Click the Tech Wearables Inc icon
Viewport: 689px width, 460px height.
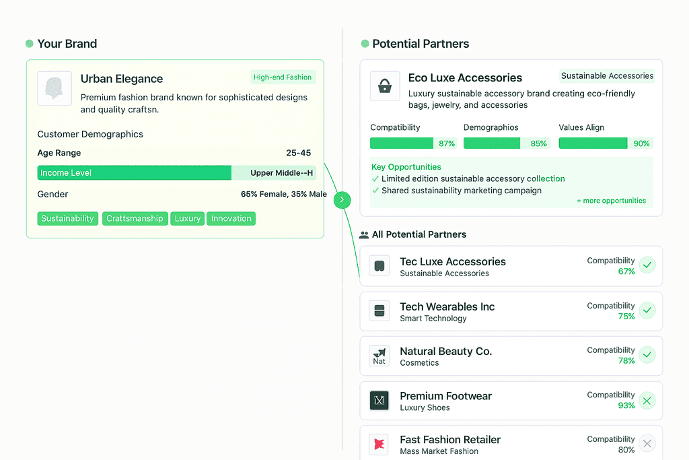[379, 310]
